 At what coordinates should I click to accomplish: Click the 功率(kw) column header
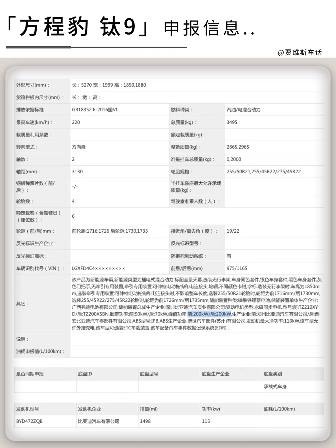(x=211, y=409)
